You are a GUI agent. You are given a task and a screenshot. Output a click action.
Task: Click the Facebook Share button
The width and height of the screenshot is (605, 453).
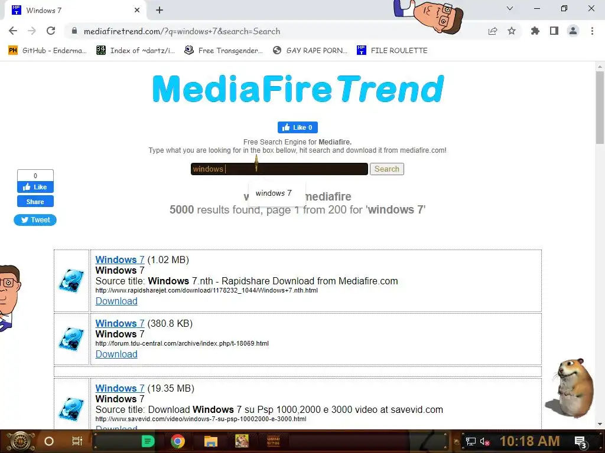point(35,202)
